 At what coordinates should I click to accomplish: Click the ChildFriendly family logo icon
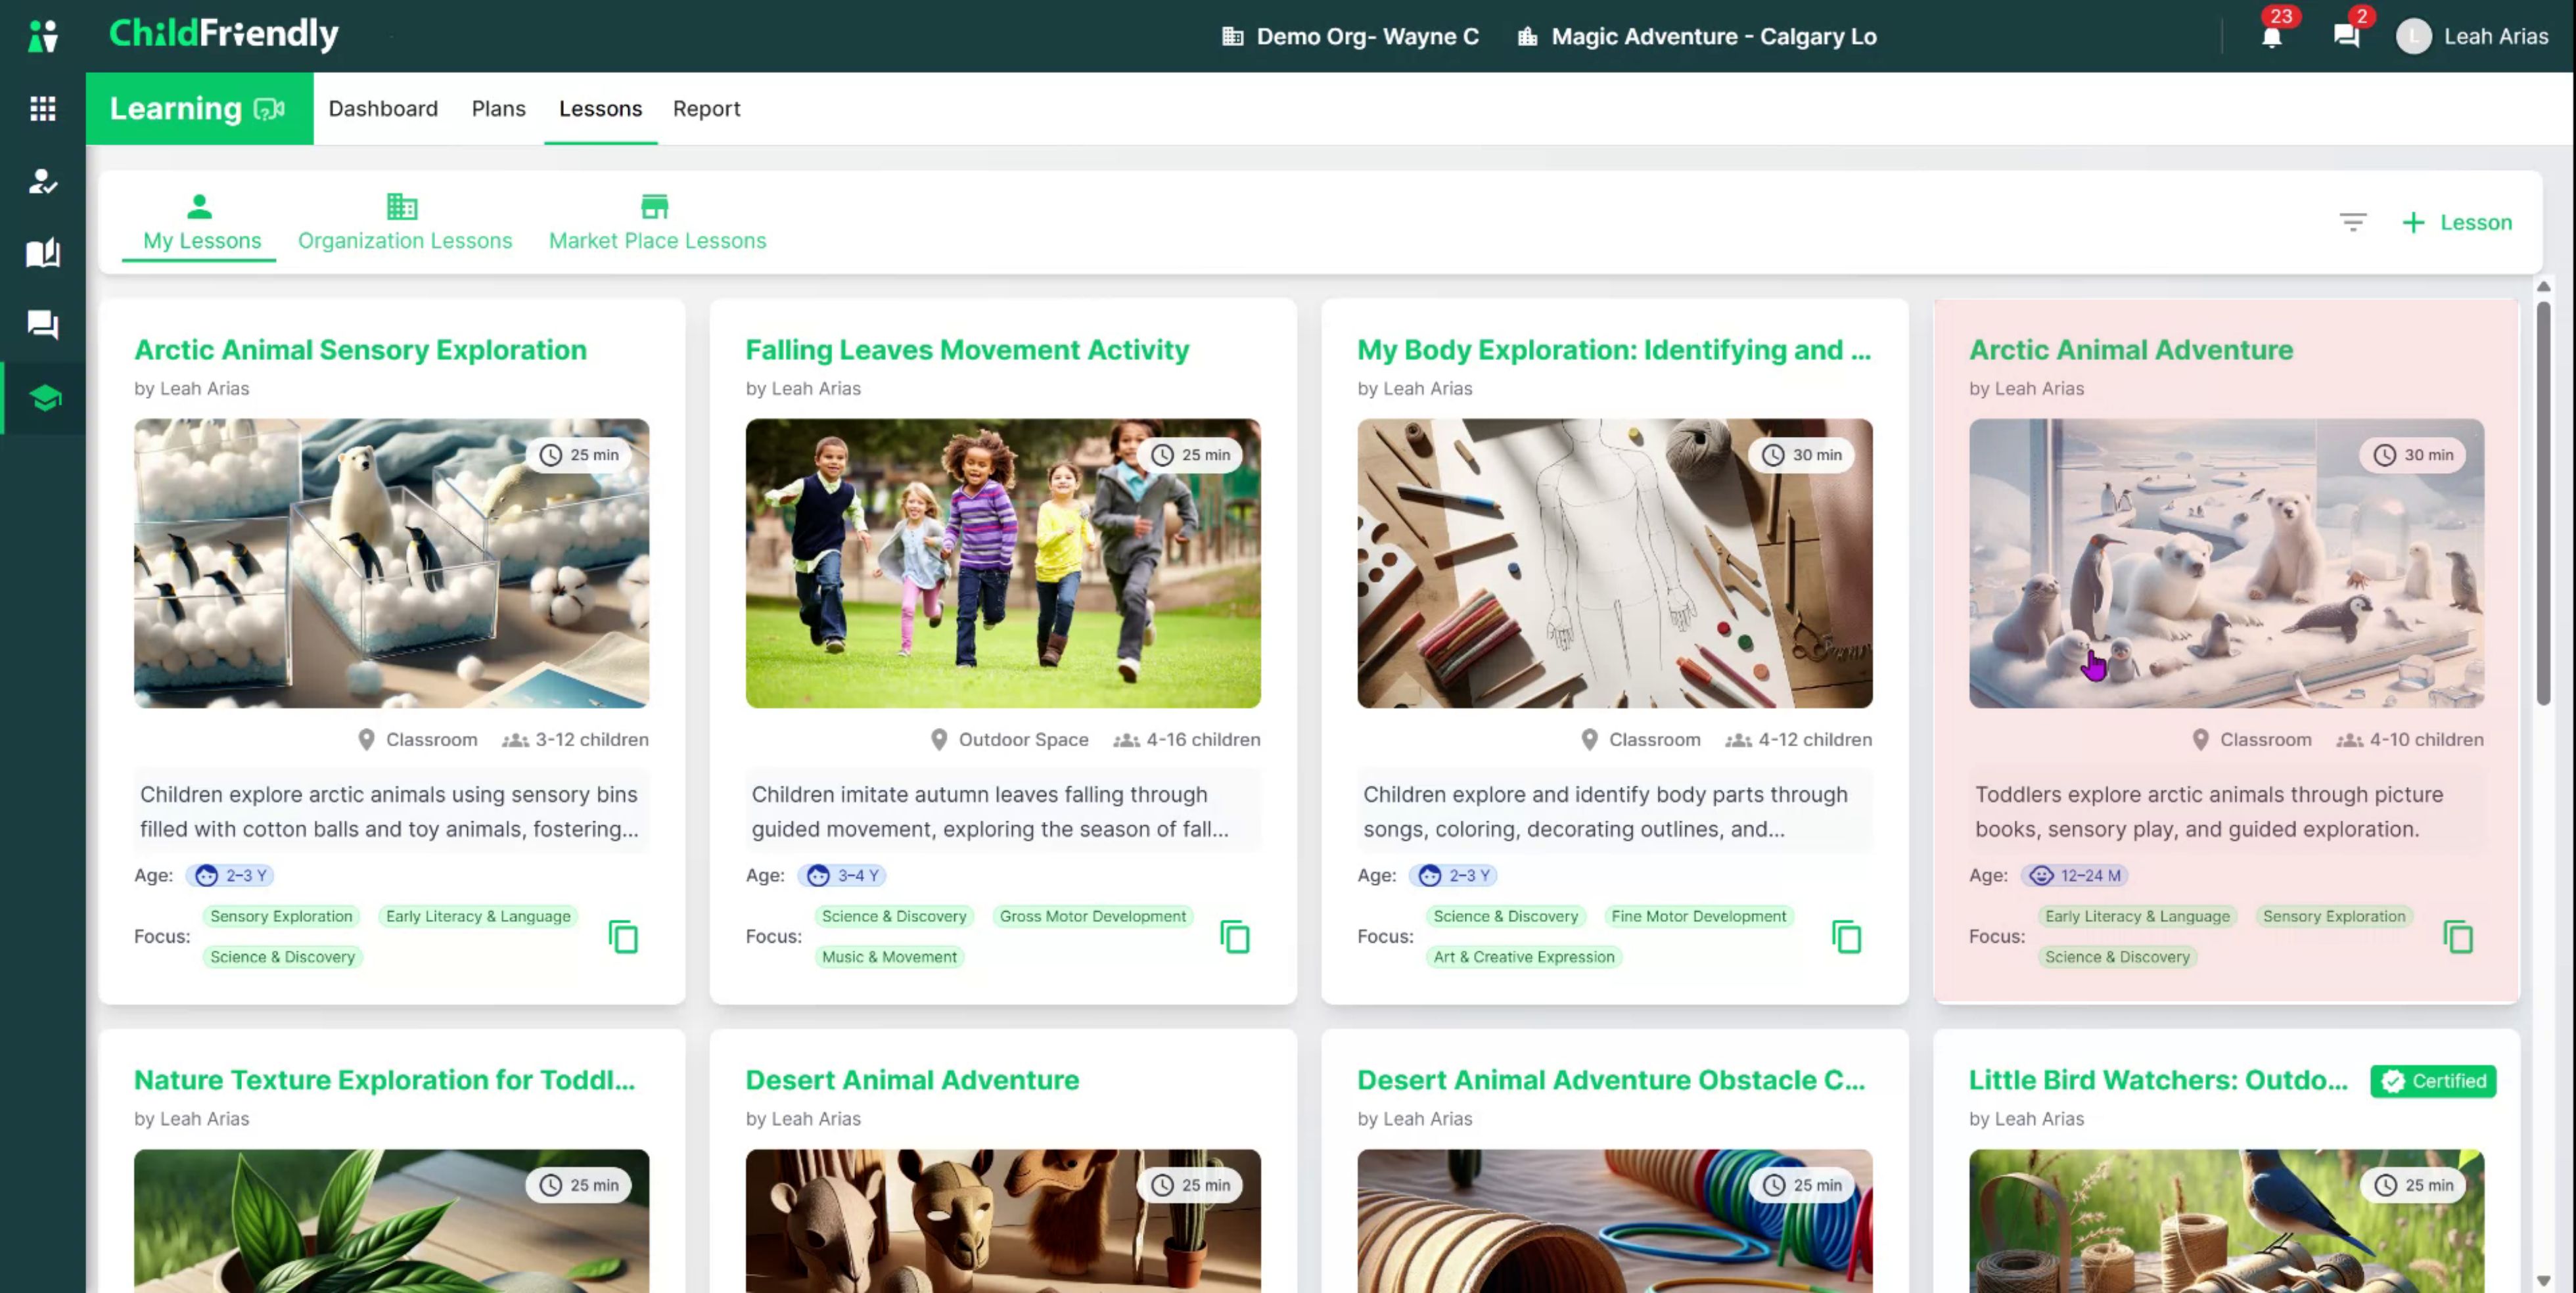(x=43, y=36)
